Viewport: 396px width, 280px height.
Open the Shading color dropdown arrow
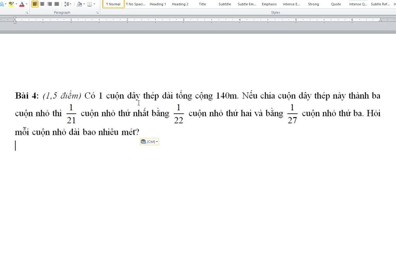coord(84,4)
